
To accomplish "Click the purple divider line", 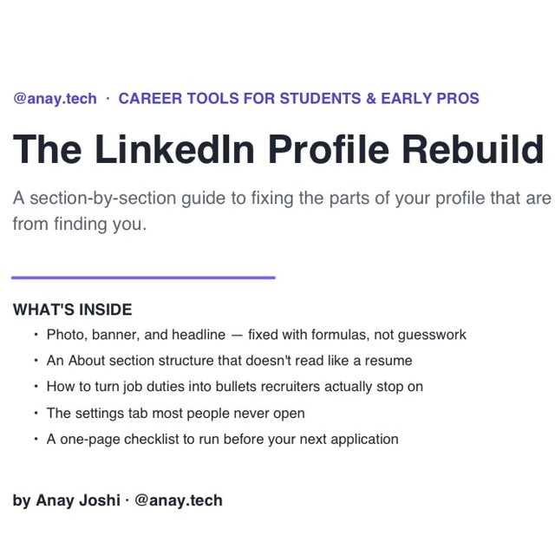I will point(143,277).
